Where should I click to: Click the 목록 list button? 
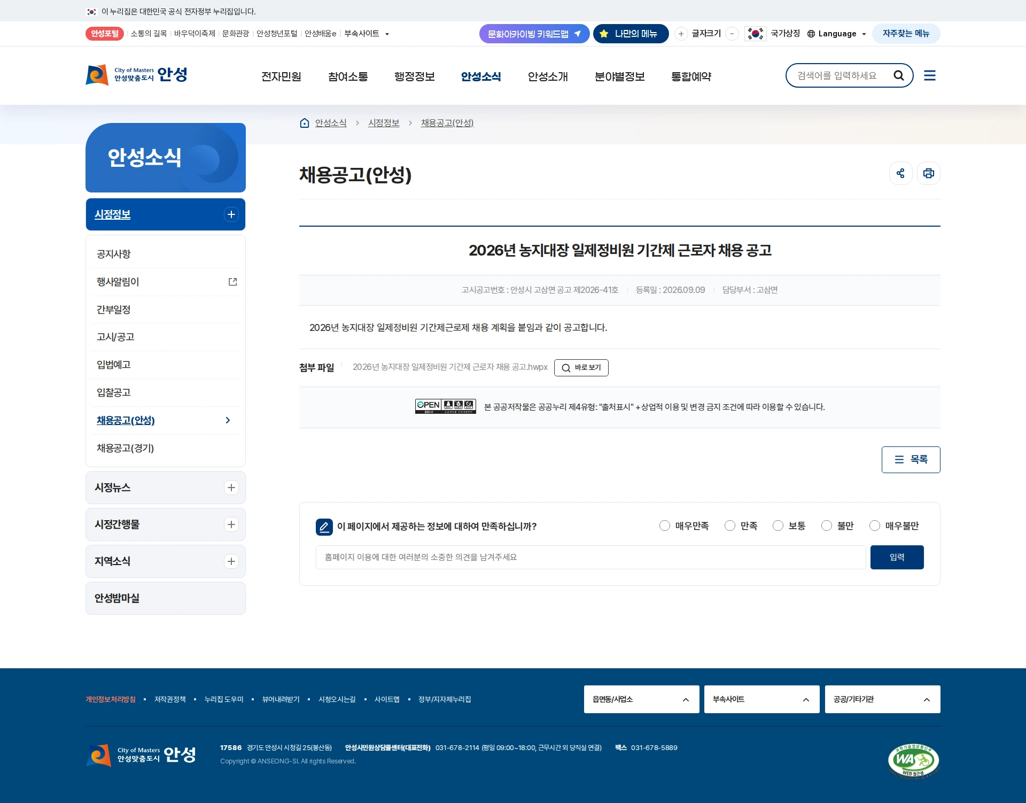[911, 460]
